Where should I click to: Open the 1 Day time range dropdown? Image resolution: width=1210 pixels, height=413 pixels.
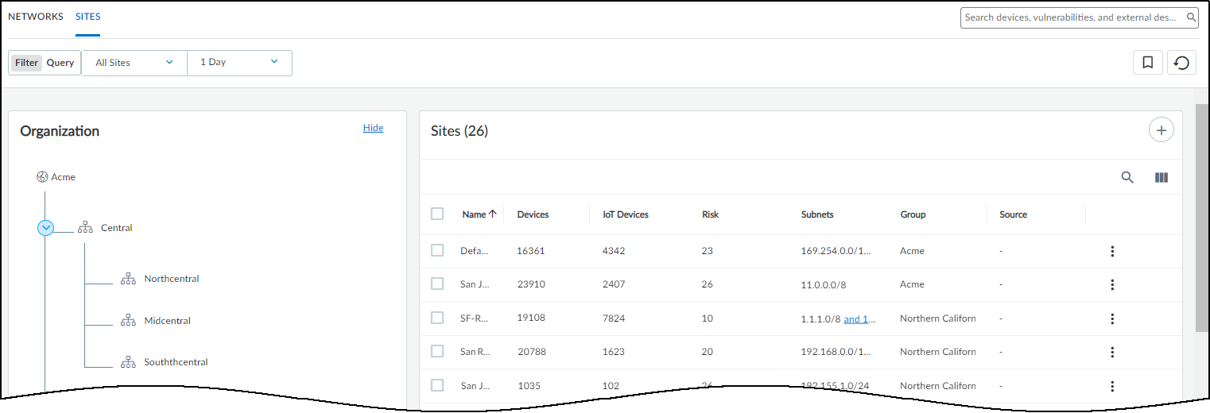point(239,63)
